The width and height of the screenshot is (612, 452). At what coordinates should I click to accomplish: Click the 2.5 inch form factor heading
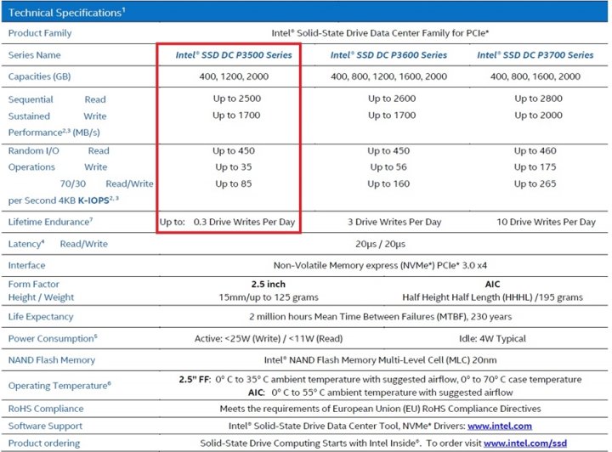point(268,285)
